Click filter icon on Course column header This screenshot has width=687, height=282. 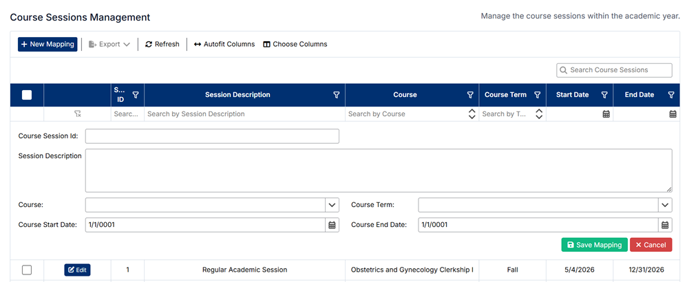point(470,95)
